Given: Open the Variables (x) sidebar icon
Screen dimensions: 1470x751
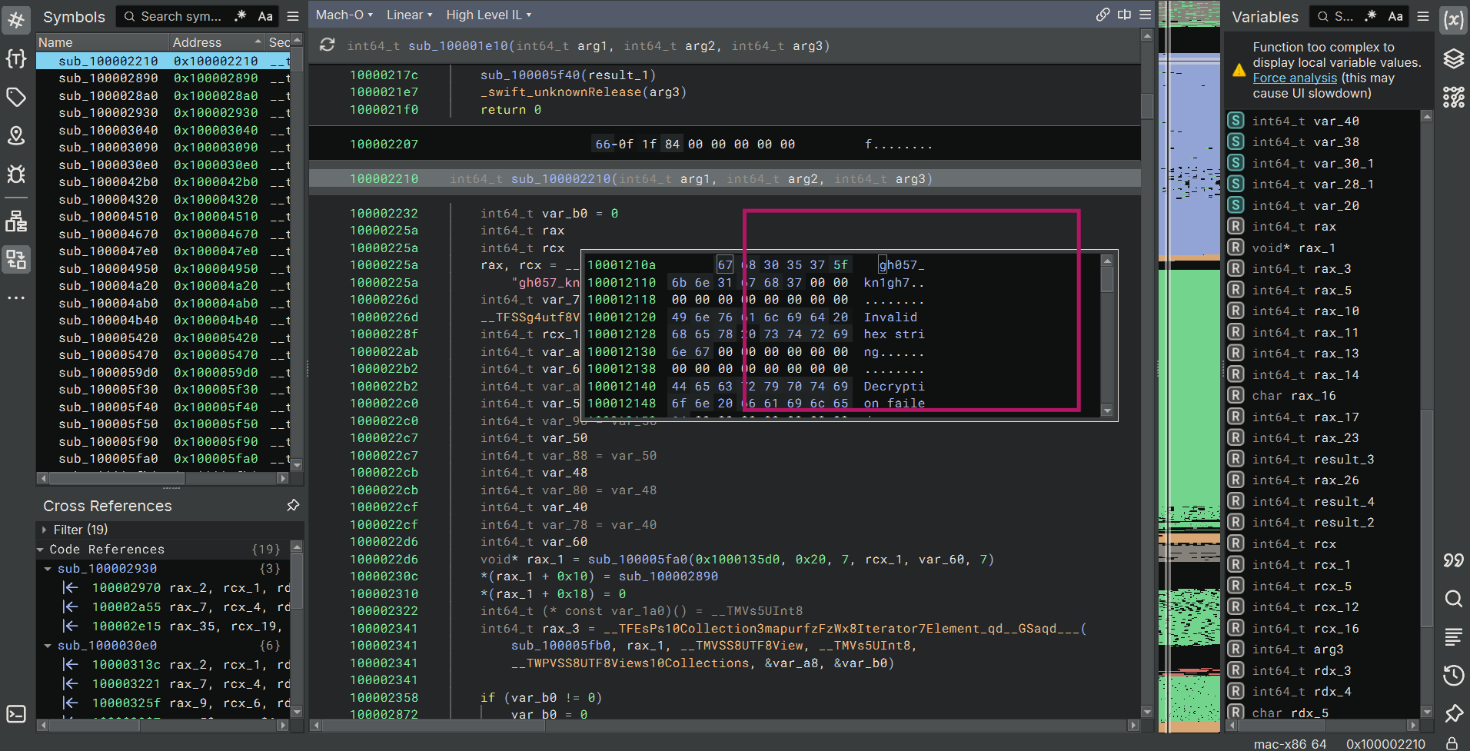Looking at the screenshot, I should (1453, 19).
